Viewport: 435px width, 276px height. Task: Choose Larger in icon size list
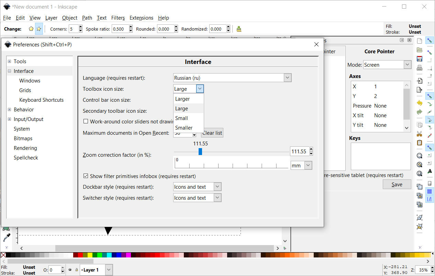coord(189,99)
